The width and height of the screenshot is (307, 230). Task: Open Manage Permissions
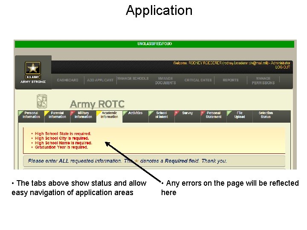(263, 80)
